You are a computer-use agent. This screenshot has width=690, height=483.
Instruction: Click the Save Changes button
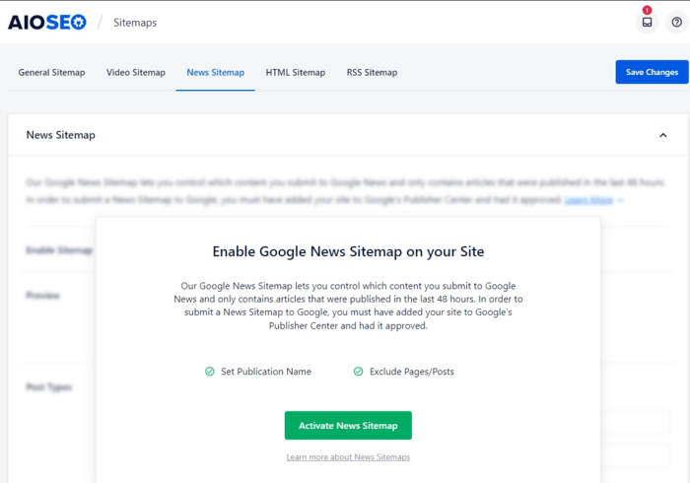652,72
